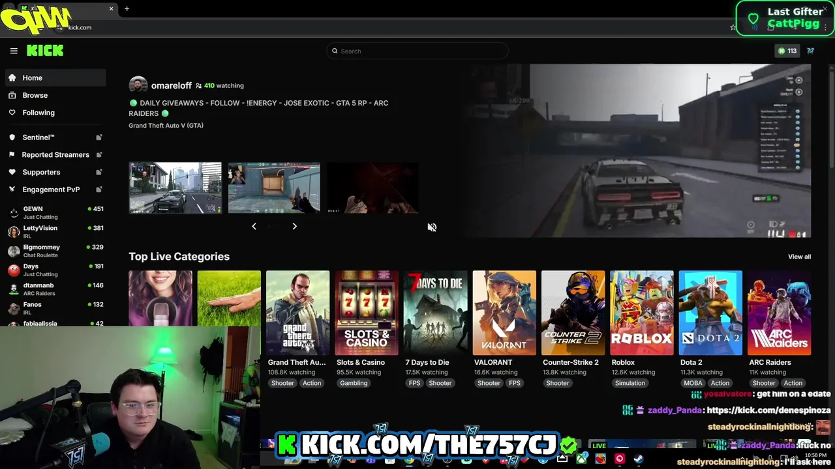The image size is (835, 469).
Task: Open Reported Streamers in the sidebar
Action: tap(55, 155)
